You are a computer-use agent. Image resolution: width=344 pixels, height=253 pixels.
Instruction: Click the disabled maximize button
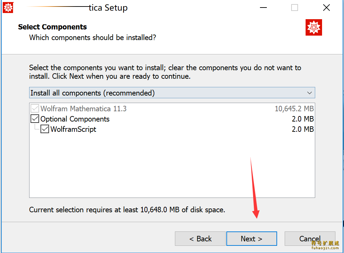coord(294,8)
